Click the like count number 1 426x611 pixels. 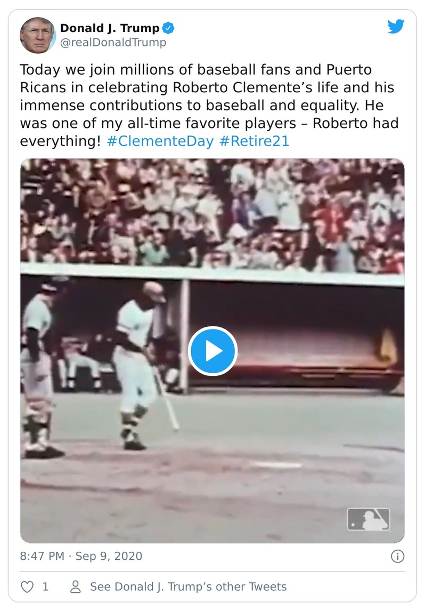(x=45, y=586)
